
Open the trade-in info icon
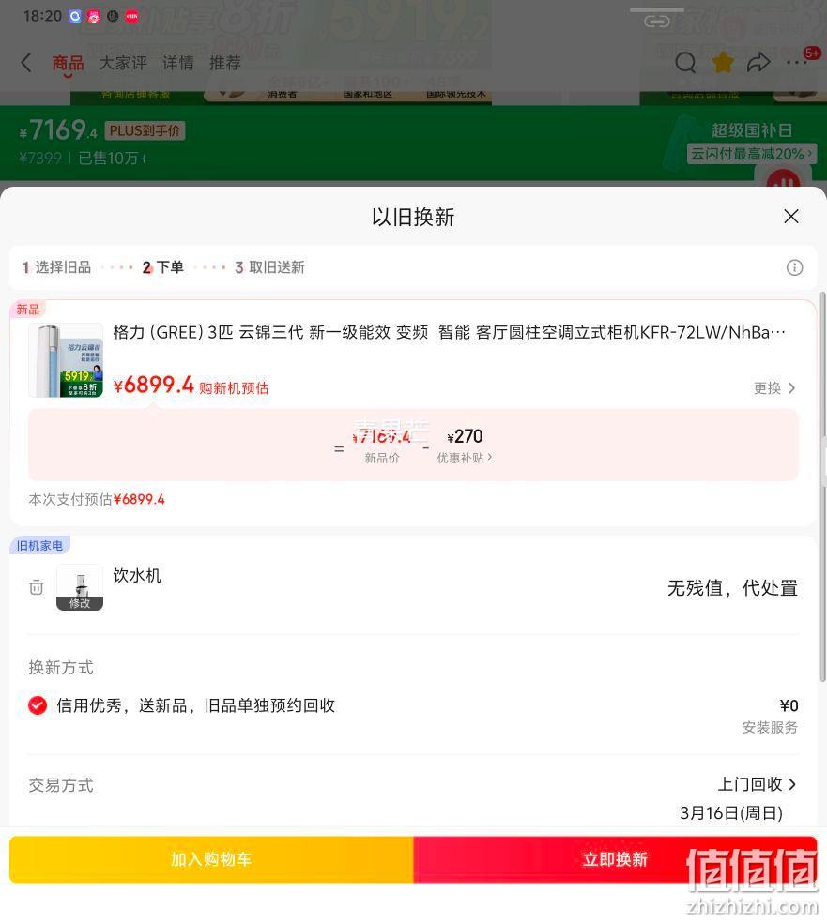click(794, 268)
